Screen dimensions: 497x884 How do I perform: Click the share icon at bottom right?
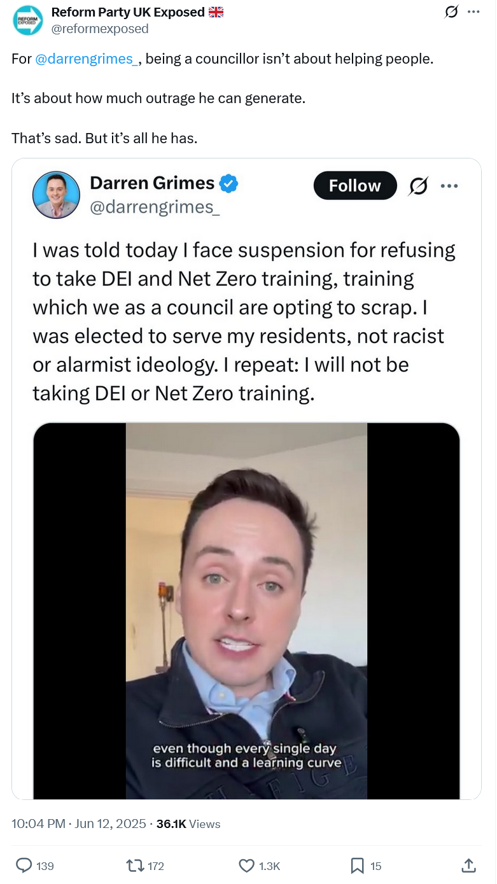[468, 865]
